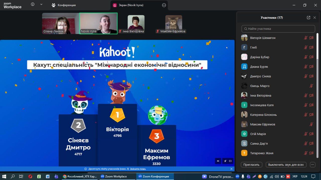Switch to Chrome #особливий_ХПІ taskbar window
Viewport: 321px width, 180px height.
(80, 176)
